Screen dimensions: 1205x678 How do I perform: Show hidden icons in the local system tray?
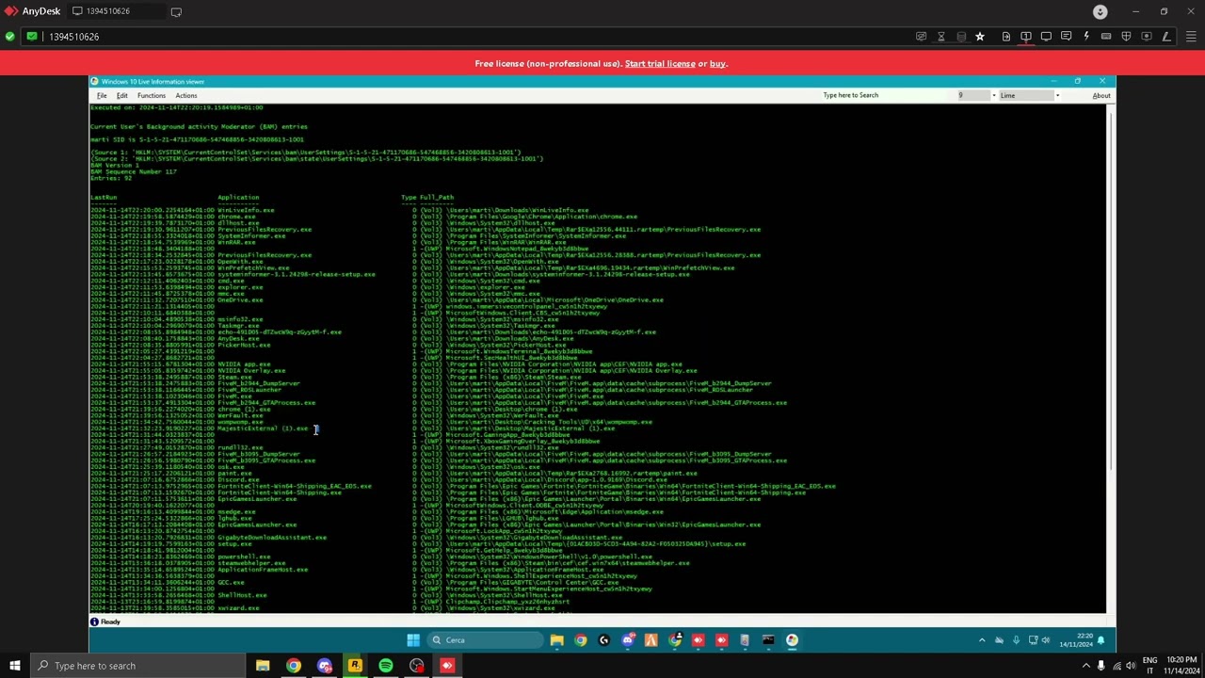click(1085, 666)
